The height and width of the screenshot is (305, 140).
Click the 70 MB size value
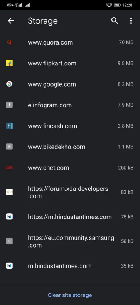tap(126, 42)
